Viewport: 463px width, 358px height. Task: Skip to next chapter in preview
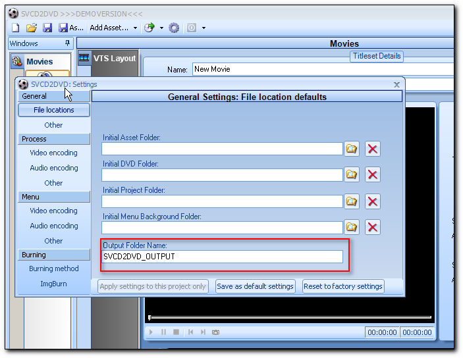(203, 332)
